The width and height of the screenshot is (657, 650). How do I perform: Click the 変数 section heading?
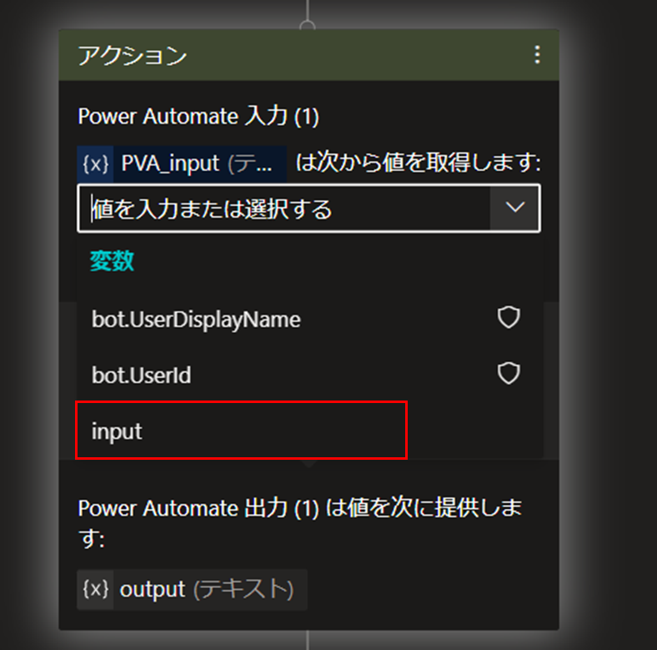(x=112, y=261)
